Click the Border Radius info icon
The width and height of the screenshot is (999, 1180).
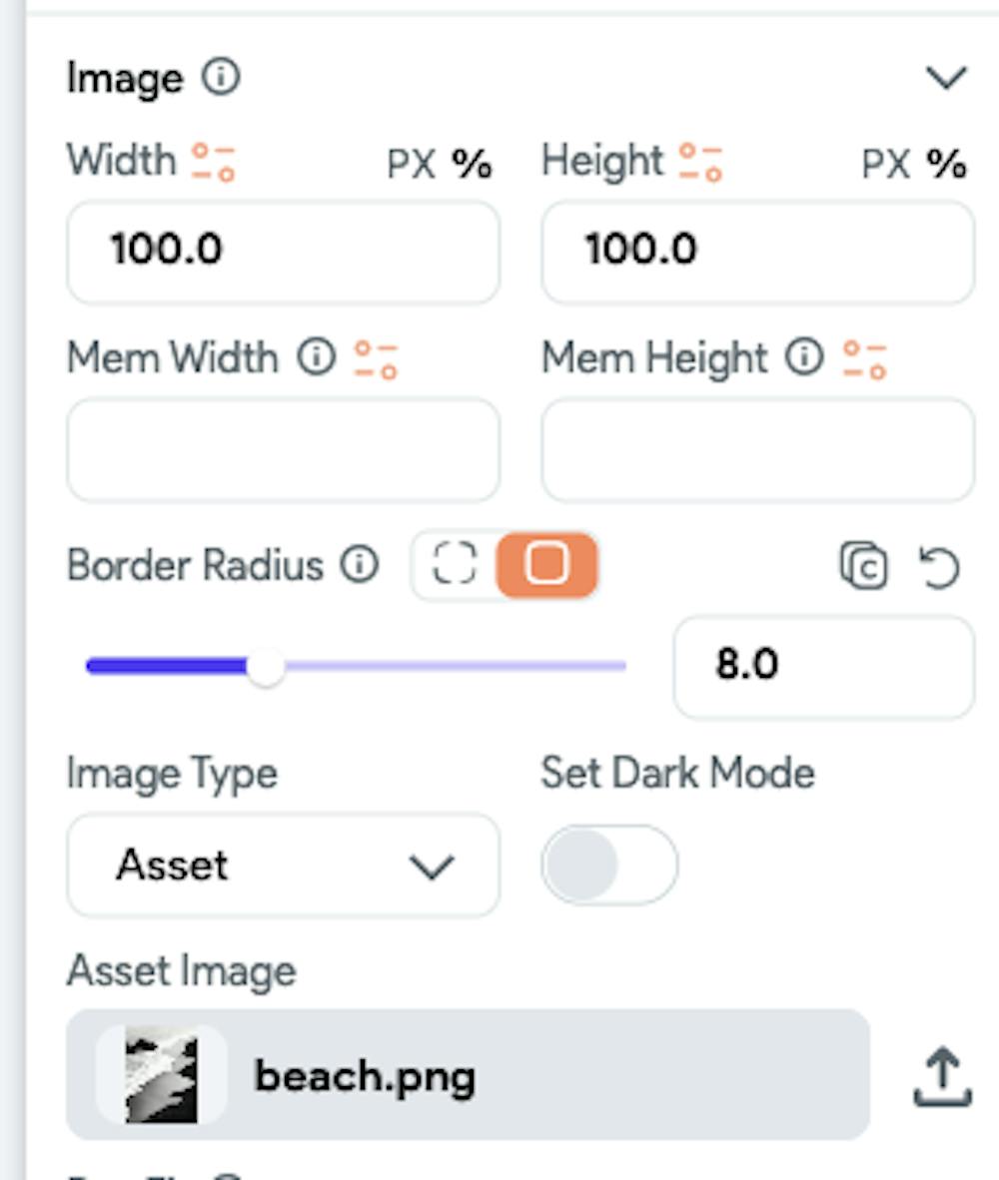[359, 565]
